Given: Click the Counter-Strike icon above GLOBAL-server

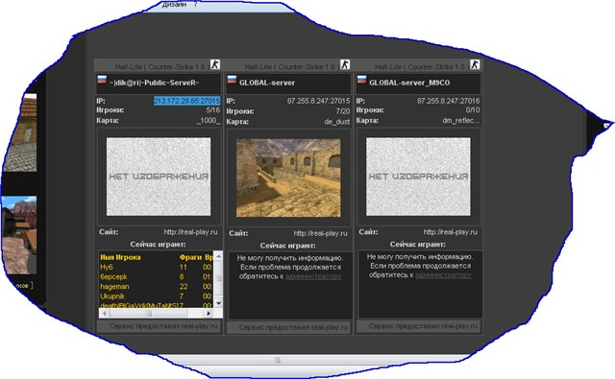Looking at the screenshot, I should pyautogui.click(x=345, y=64).
